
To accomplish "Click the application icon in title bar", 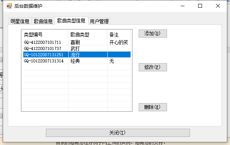I will pos(9,6).
